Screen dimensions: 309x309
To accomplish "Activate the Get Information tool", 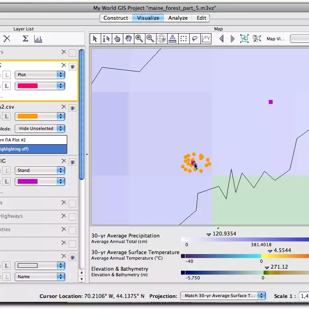I will click(x=106, y=38).
